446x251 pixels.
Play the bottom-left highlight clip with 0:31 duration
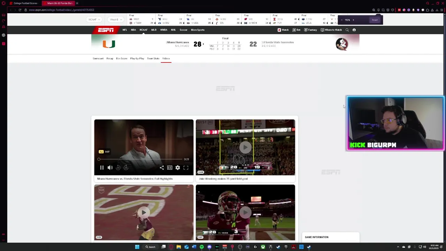click(x=144, y=212)
